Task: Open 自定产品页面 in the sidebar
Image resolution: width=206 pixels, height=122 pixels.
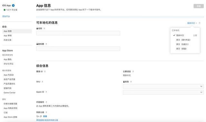Action: (9, 79)
